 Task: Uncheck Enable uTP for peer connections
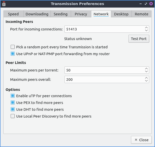point(13,96)
